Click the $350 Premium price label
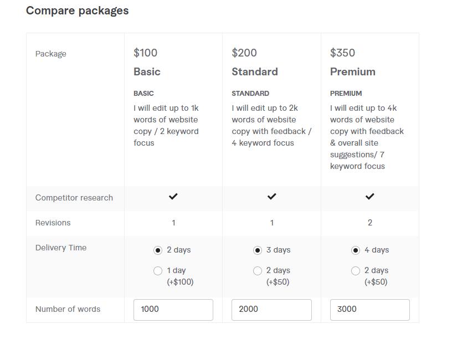Viewport: 452px width, 339px height. coord(342,53)
